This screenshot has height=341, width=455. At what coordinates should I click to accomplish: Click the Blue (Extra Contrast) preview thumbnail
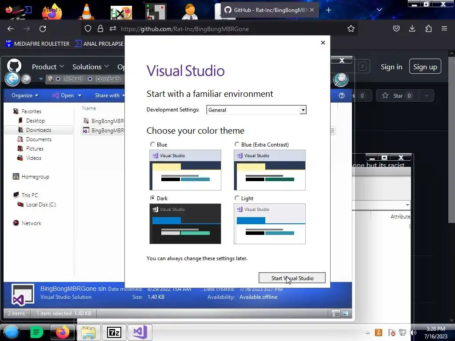270,170
